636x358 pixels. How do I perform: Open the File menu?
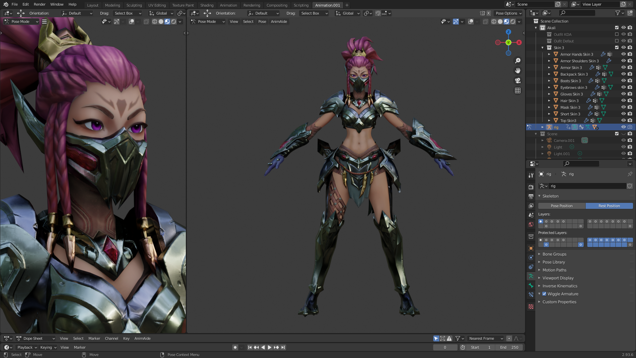pyautogui.click(x=15, y=4)
